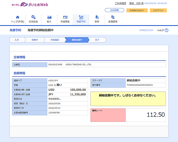Click the help question mark icon
The height and width of the screenshot is (142, 178).
[x=166, y=30]
